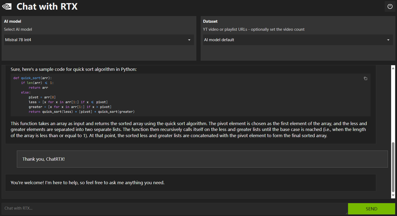Click the "Chat with RTX" header title
The image size is (397, 216).
pos(47,6)
